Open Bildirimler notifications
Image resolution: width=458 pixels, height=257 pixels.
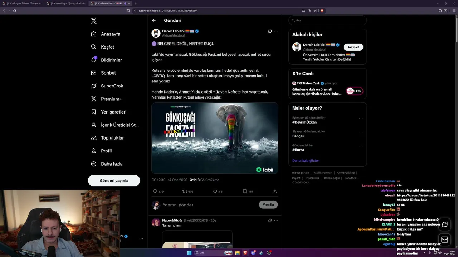(x=106, y=60)
